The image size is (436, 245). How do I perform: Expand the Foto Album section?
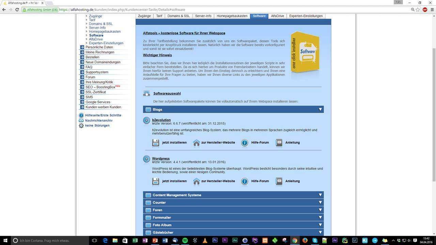(233, 225)
